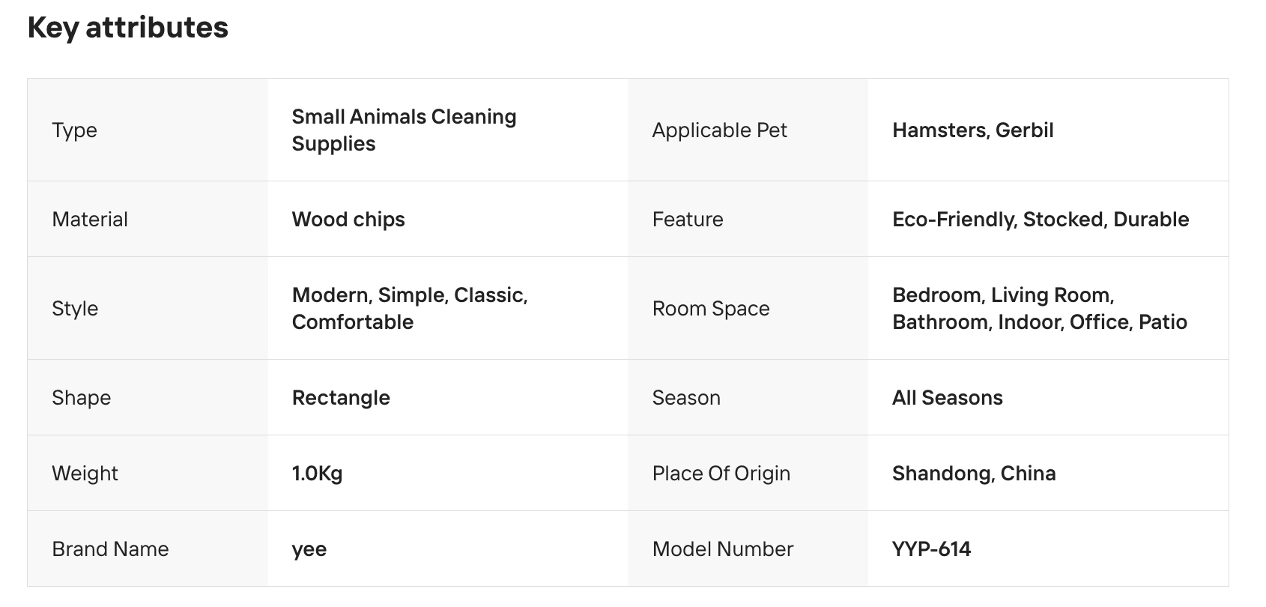The image size is (1266, 607).
Task: Click the Hamsters, Gerbil value
Action: pos(972,130)
